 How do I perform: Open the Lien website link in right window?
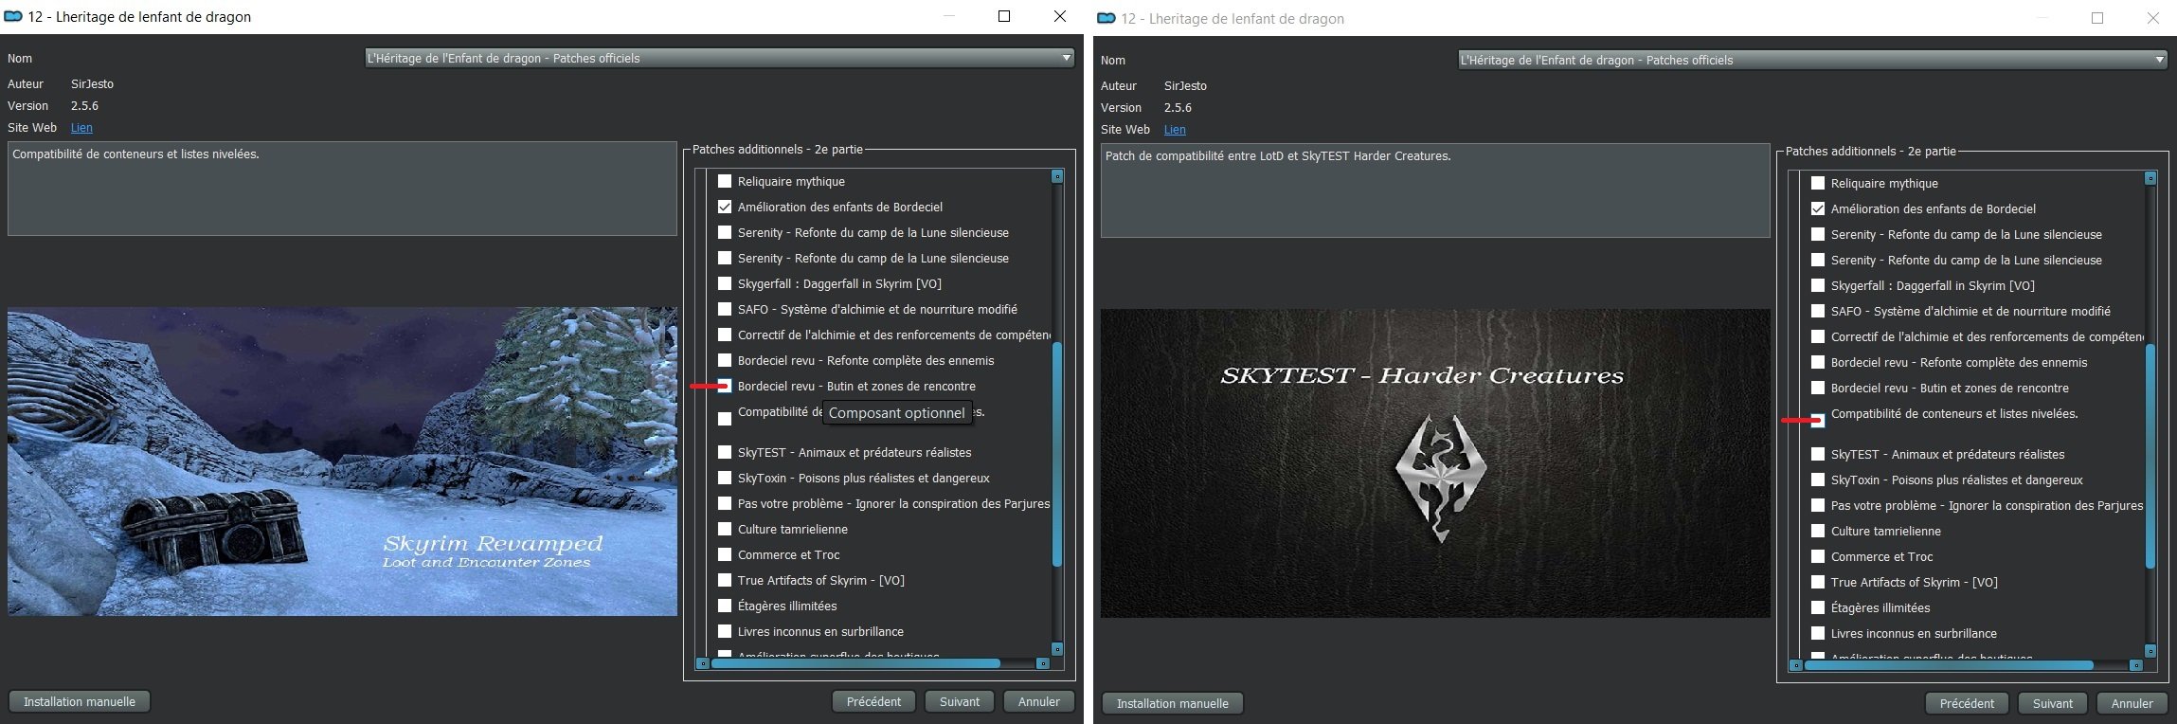point(1175,130)
